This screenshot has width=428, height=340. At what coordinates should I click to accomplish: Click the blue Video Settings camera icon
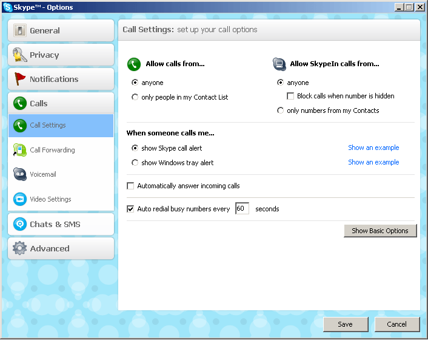(x=20, y=199)
